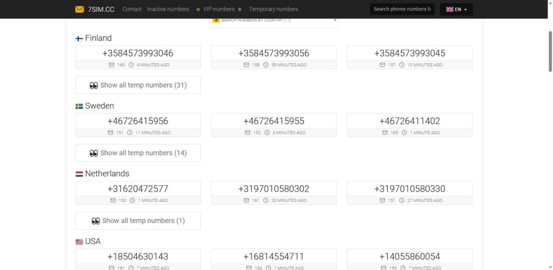Open number +18504630143

[138, 256]
